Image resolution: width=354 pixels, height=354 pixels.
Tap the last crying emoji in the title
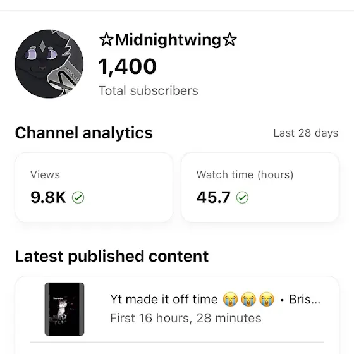point(267,299)
